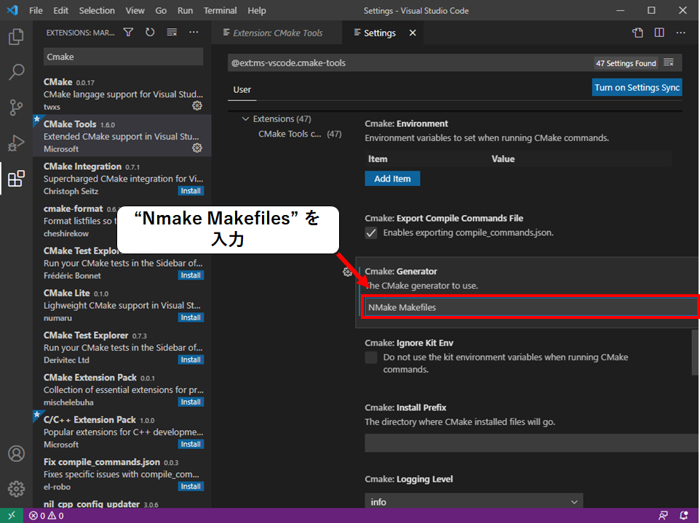Open the manage gear for CMake extension by twxs
Screen dimensions: 700x523
[197, 105]
